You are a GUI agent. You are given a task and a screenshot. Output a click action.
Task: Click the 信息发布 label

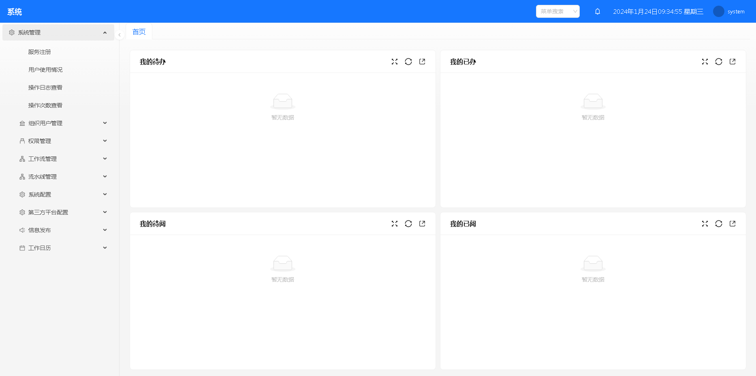40,230
